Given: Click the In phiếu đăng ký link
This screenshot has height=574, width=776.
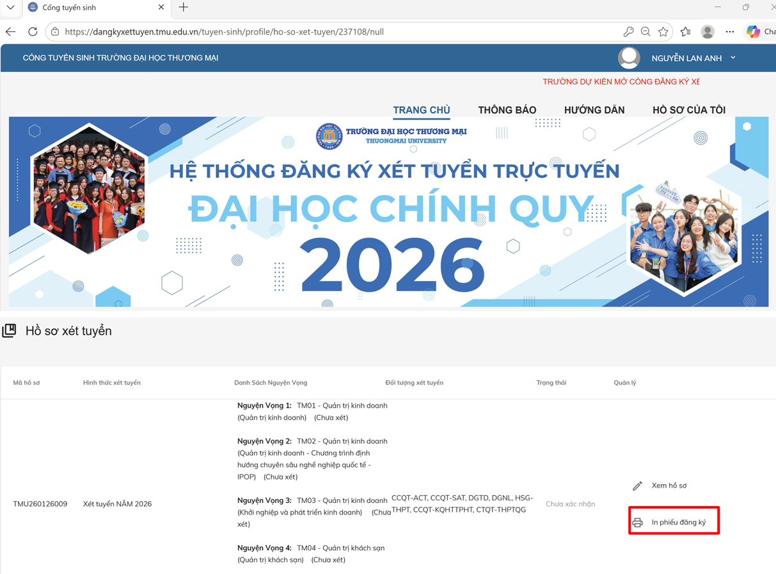Looking at the screenshot, I should pos(679,523).
